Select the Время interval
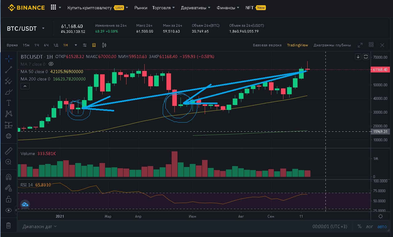 [12, 45]
